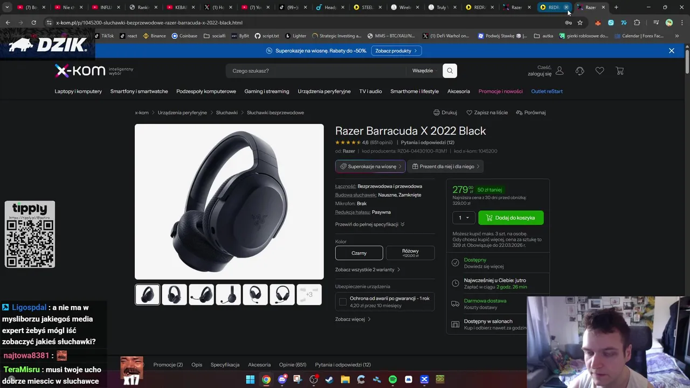Click the address bar URL

(x=149, y=23)
